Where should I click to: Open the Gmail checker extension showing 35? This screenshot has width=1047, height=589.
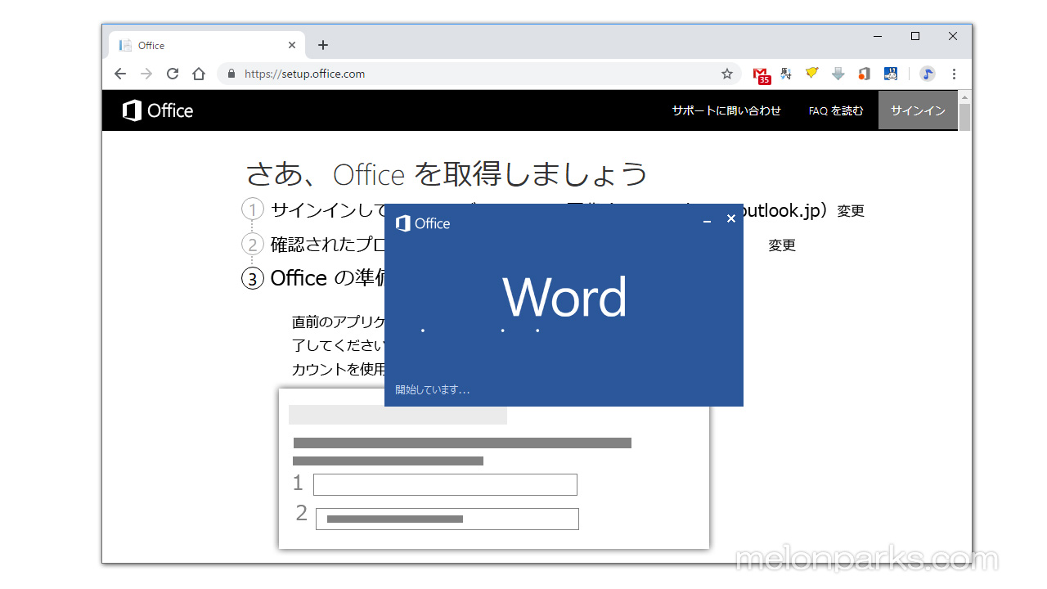pos(762,75)
